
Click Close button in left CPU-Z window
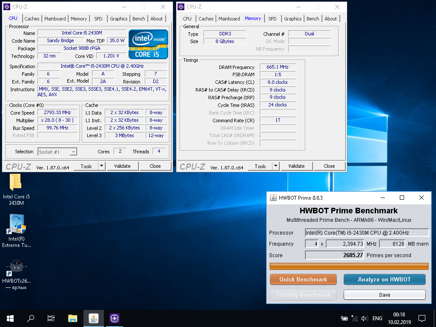tap(155, 166)
